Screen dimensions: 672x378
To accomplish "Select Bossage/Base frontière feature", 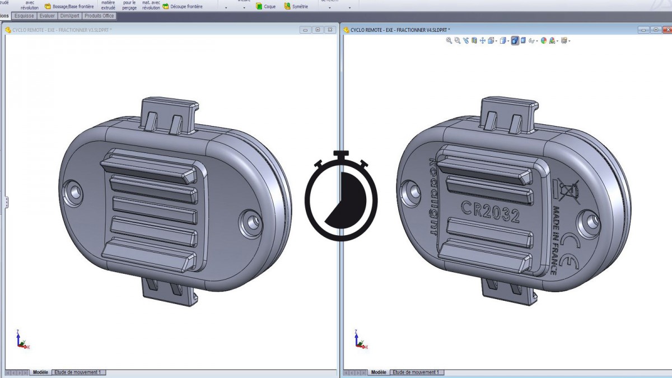I will tap(48, 7).
